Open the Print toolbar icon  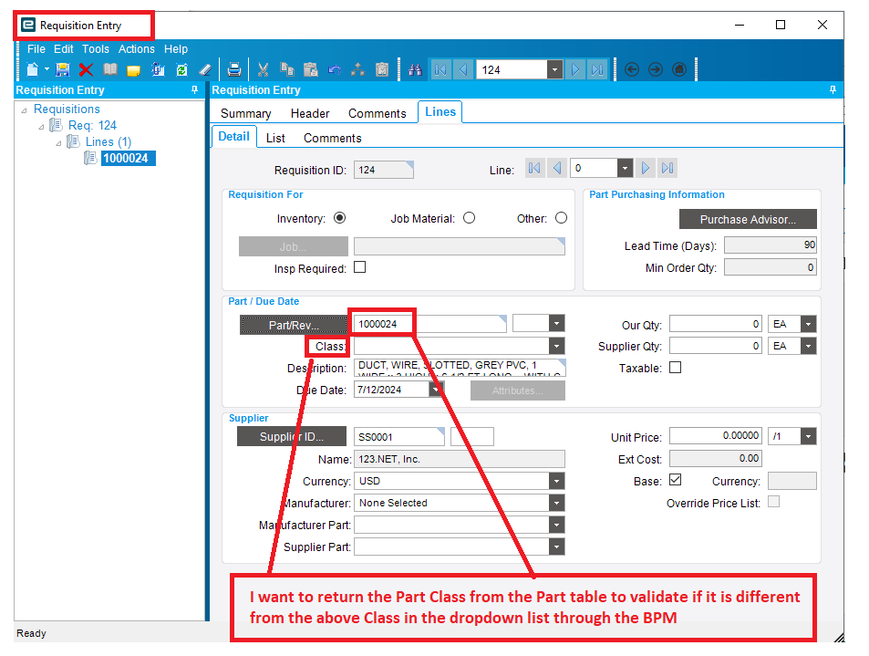tap(233, 69)
